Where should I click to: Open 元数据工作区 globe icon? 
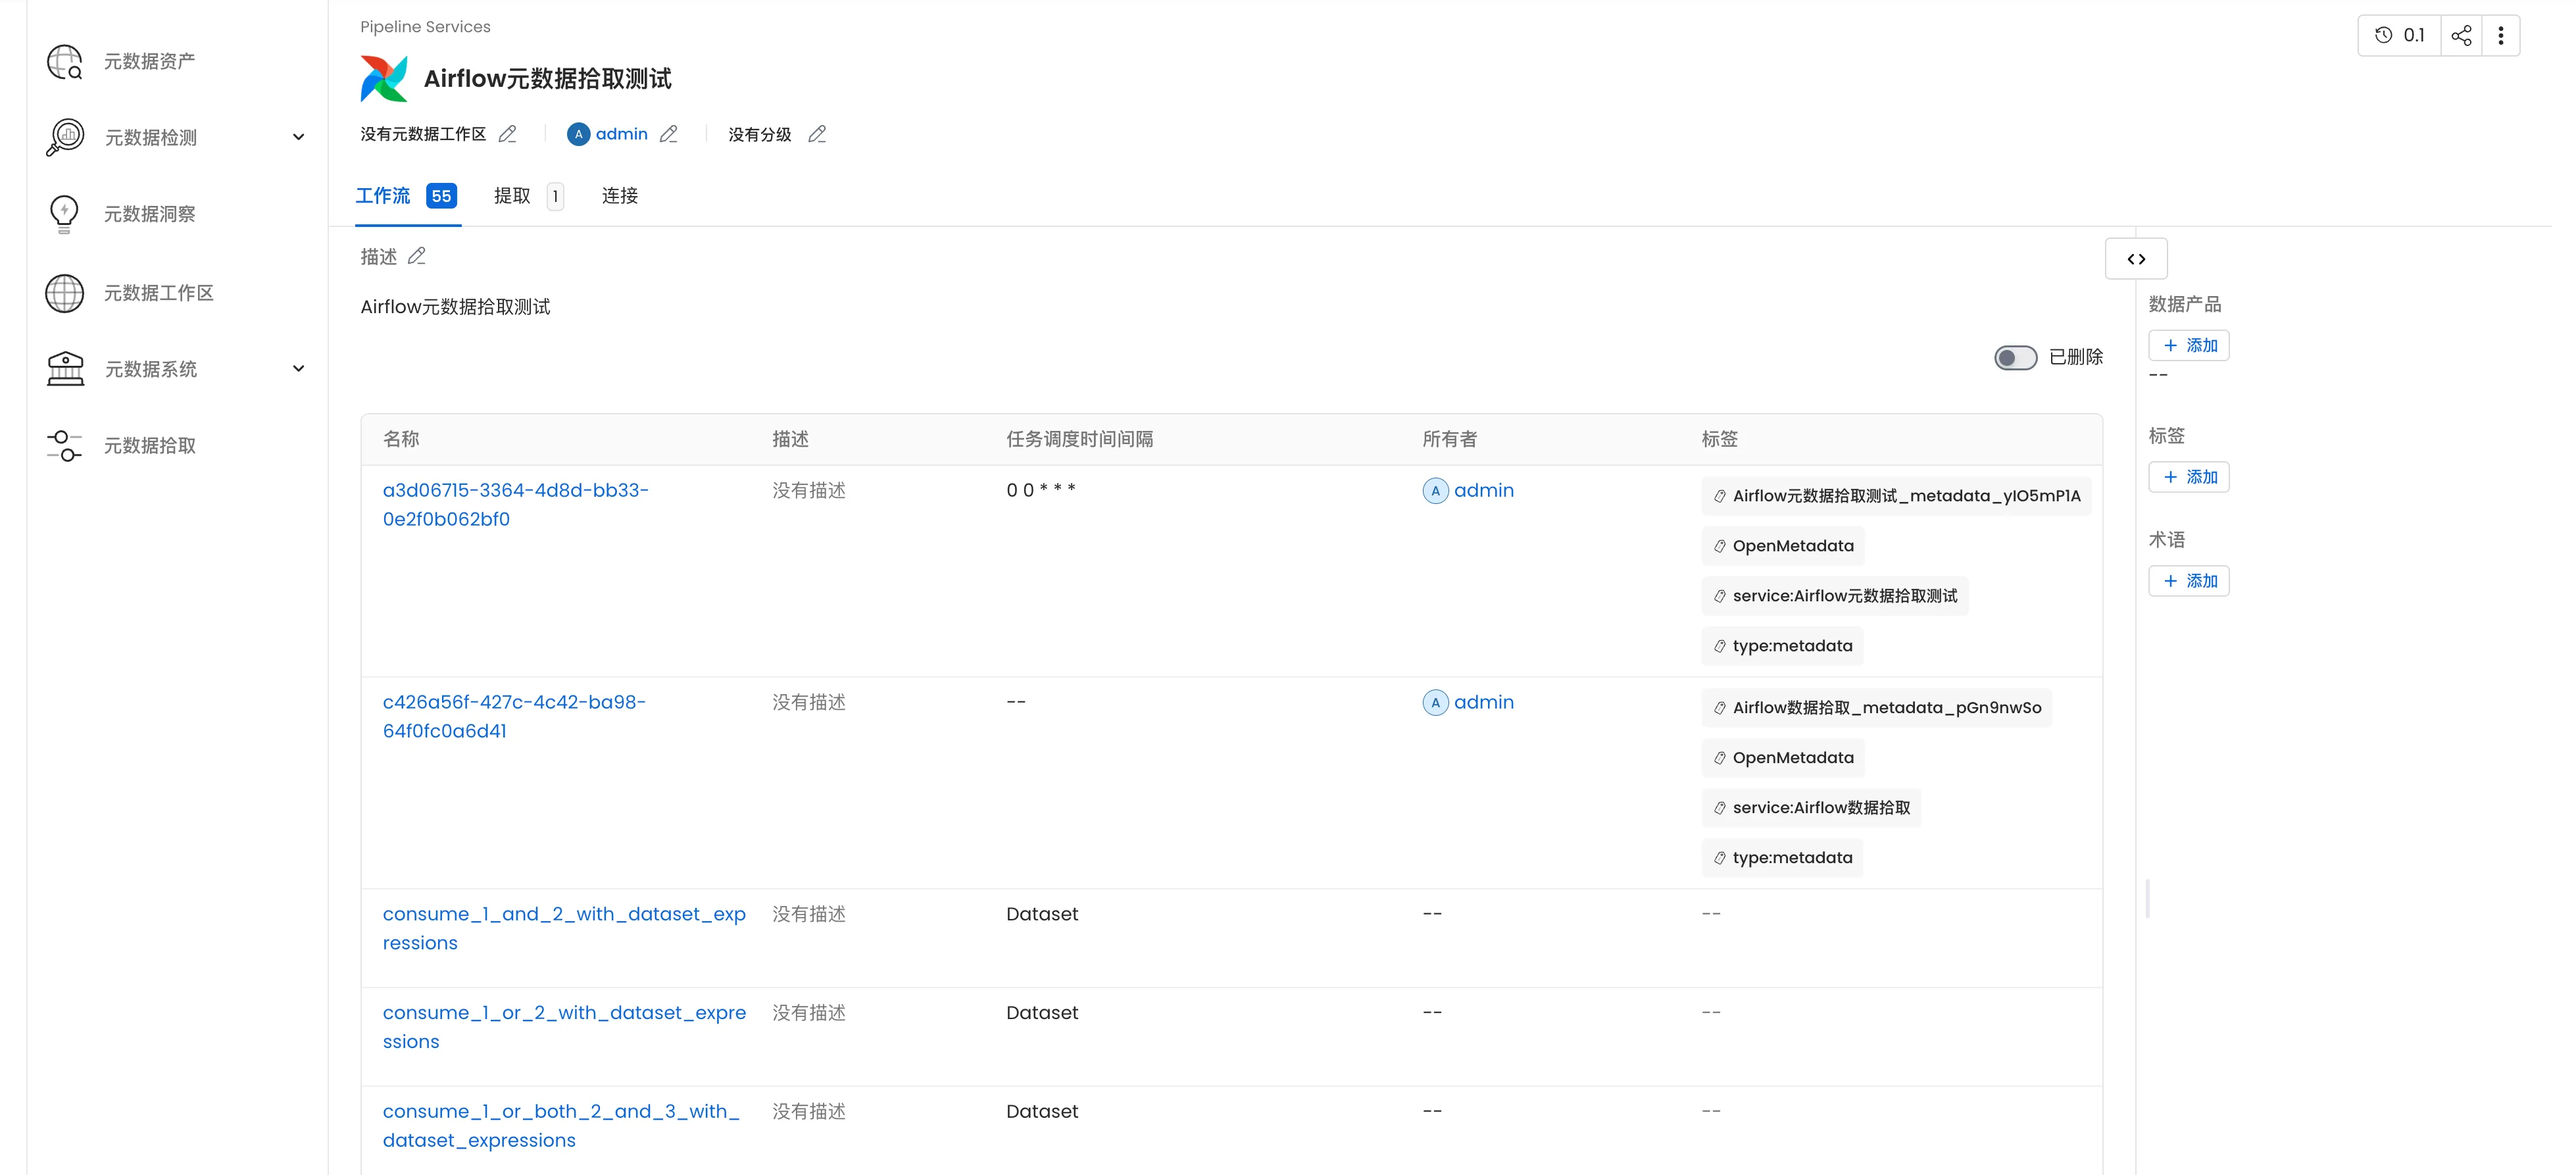click(65, 293)
